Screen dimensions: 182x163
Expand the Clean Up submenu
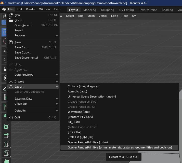[x=33, y=104]
